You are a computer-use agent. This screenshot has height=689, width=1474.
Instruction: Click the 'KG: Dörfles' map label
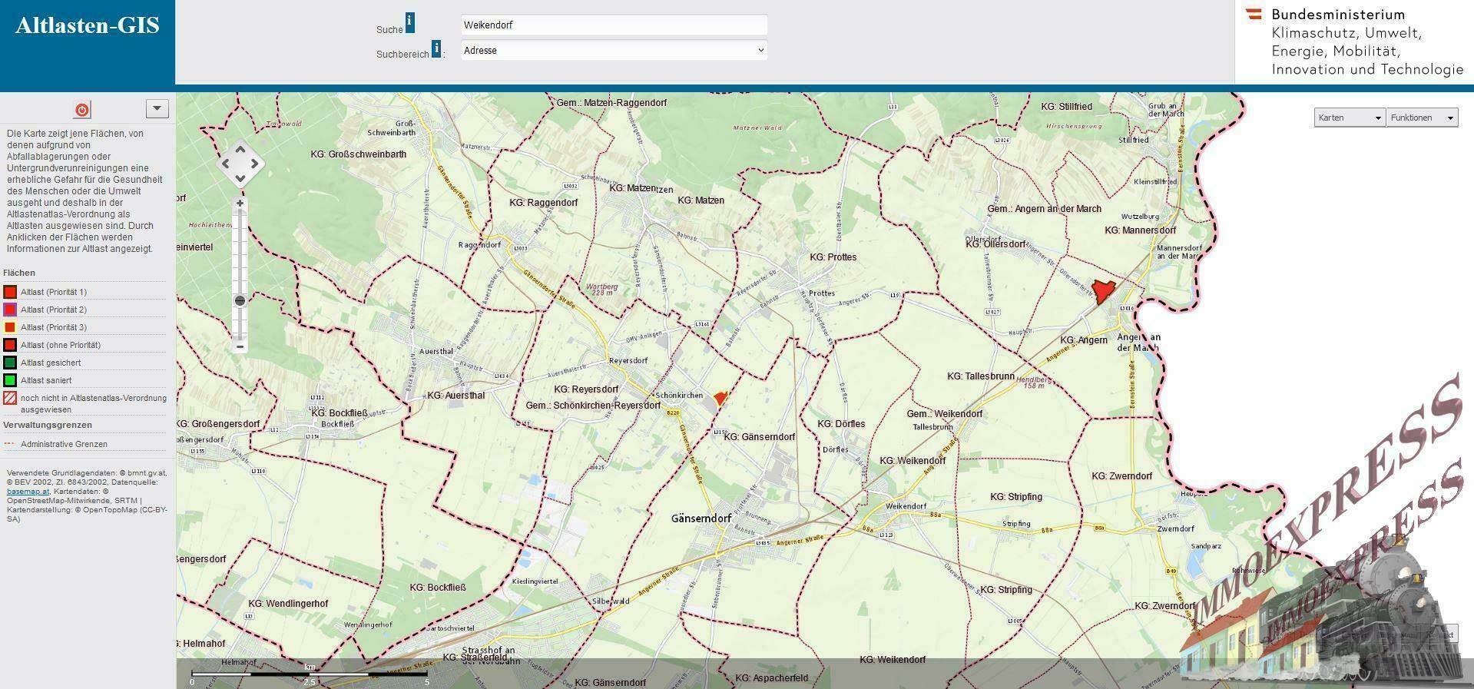pyautogui.click(x=841, y=424)
